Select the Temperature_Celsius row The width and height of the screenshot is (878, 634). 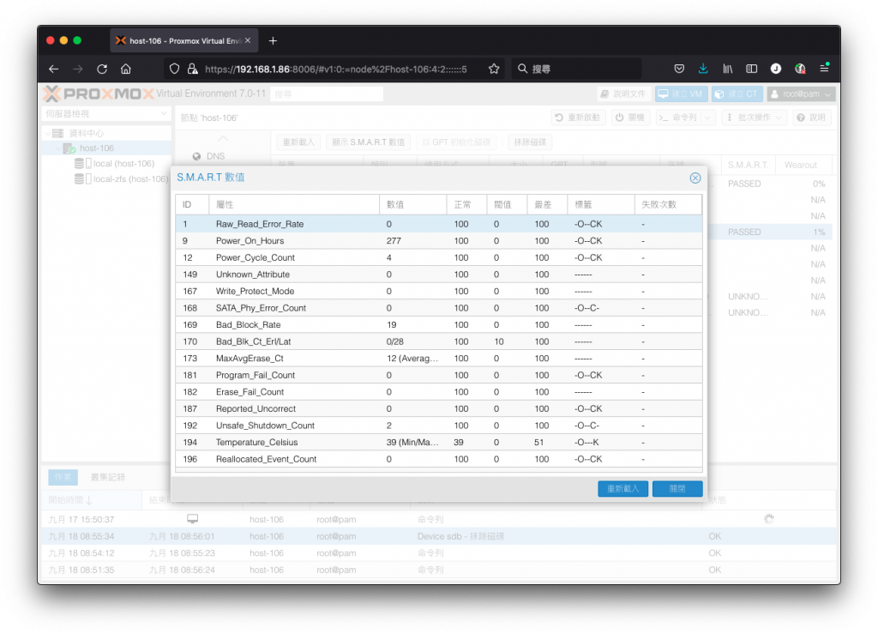point(439,443)
